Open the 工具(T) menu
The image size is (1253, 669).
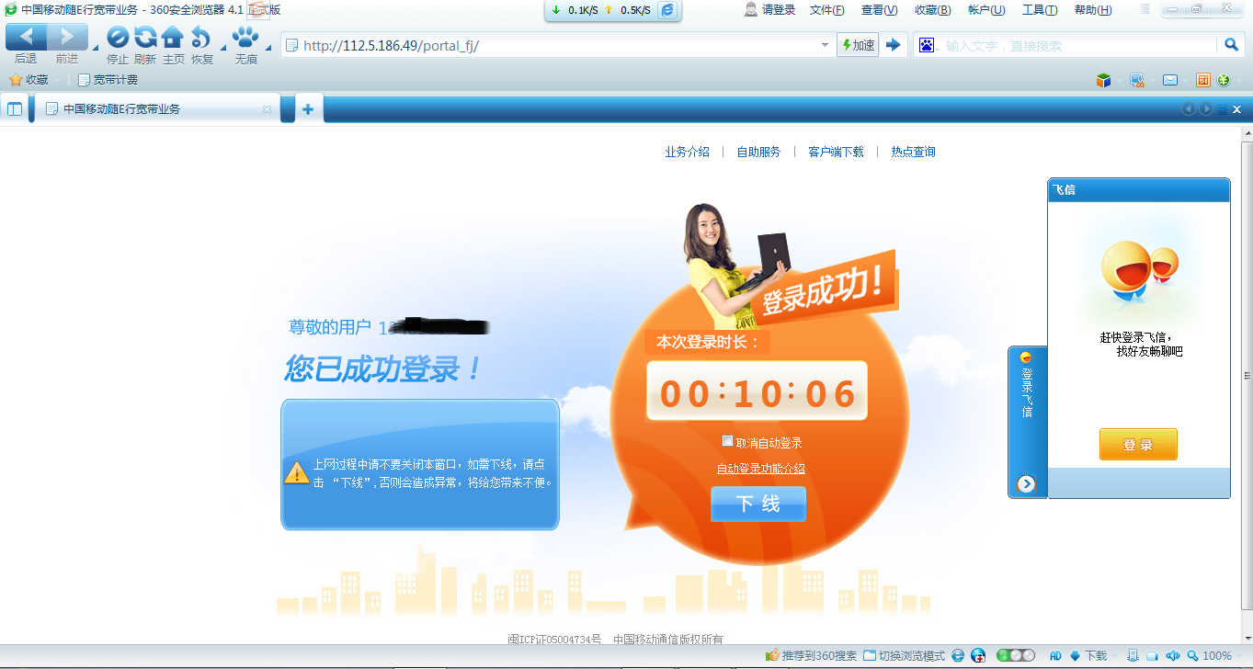1040,10
